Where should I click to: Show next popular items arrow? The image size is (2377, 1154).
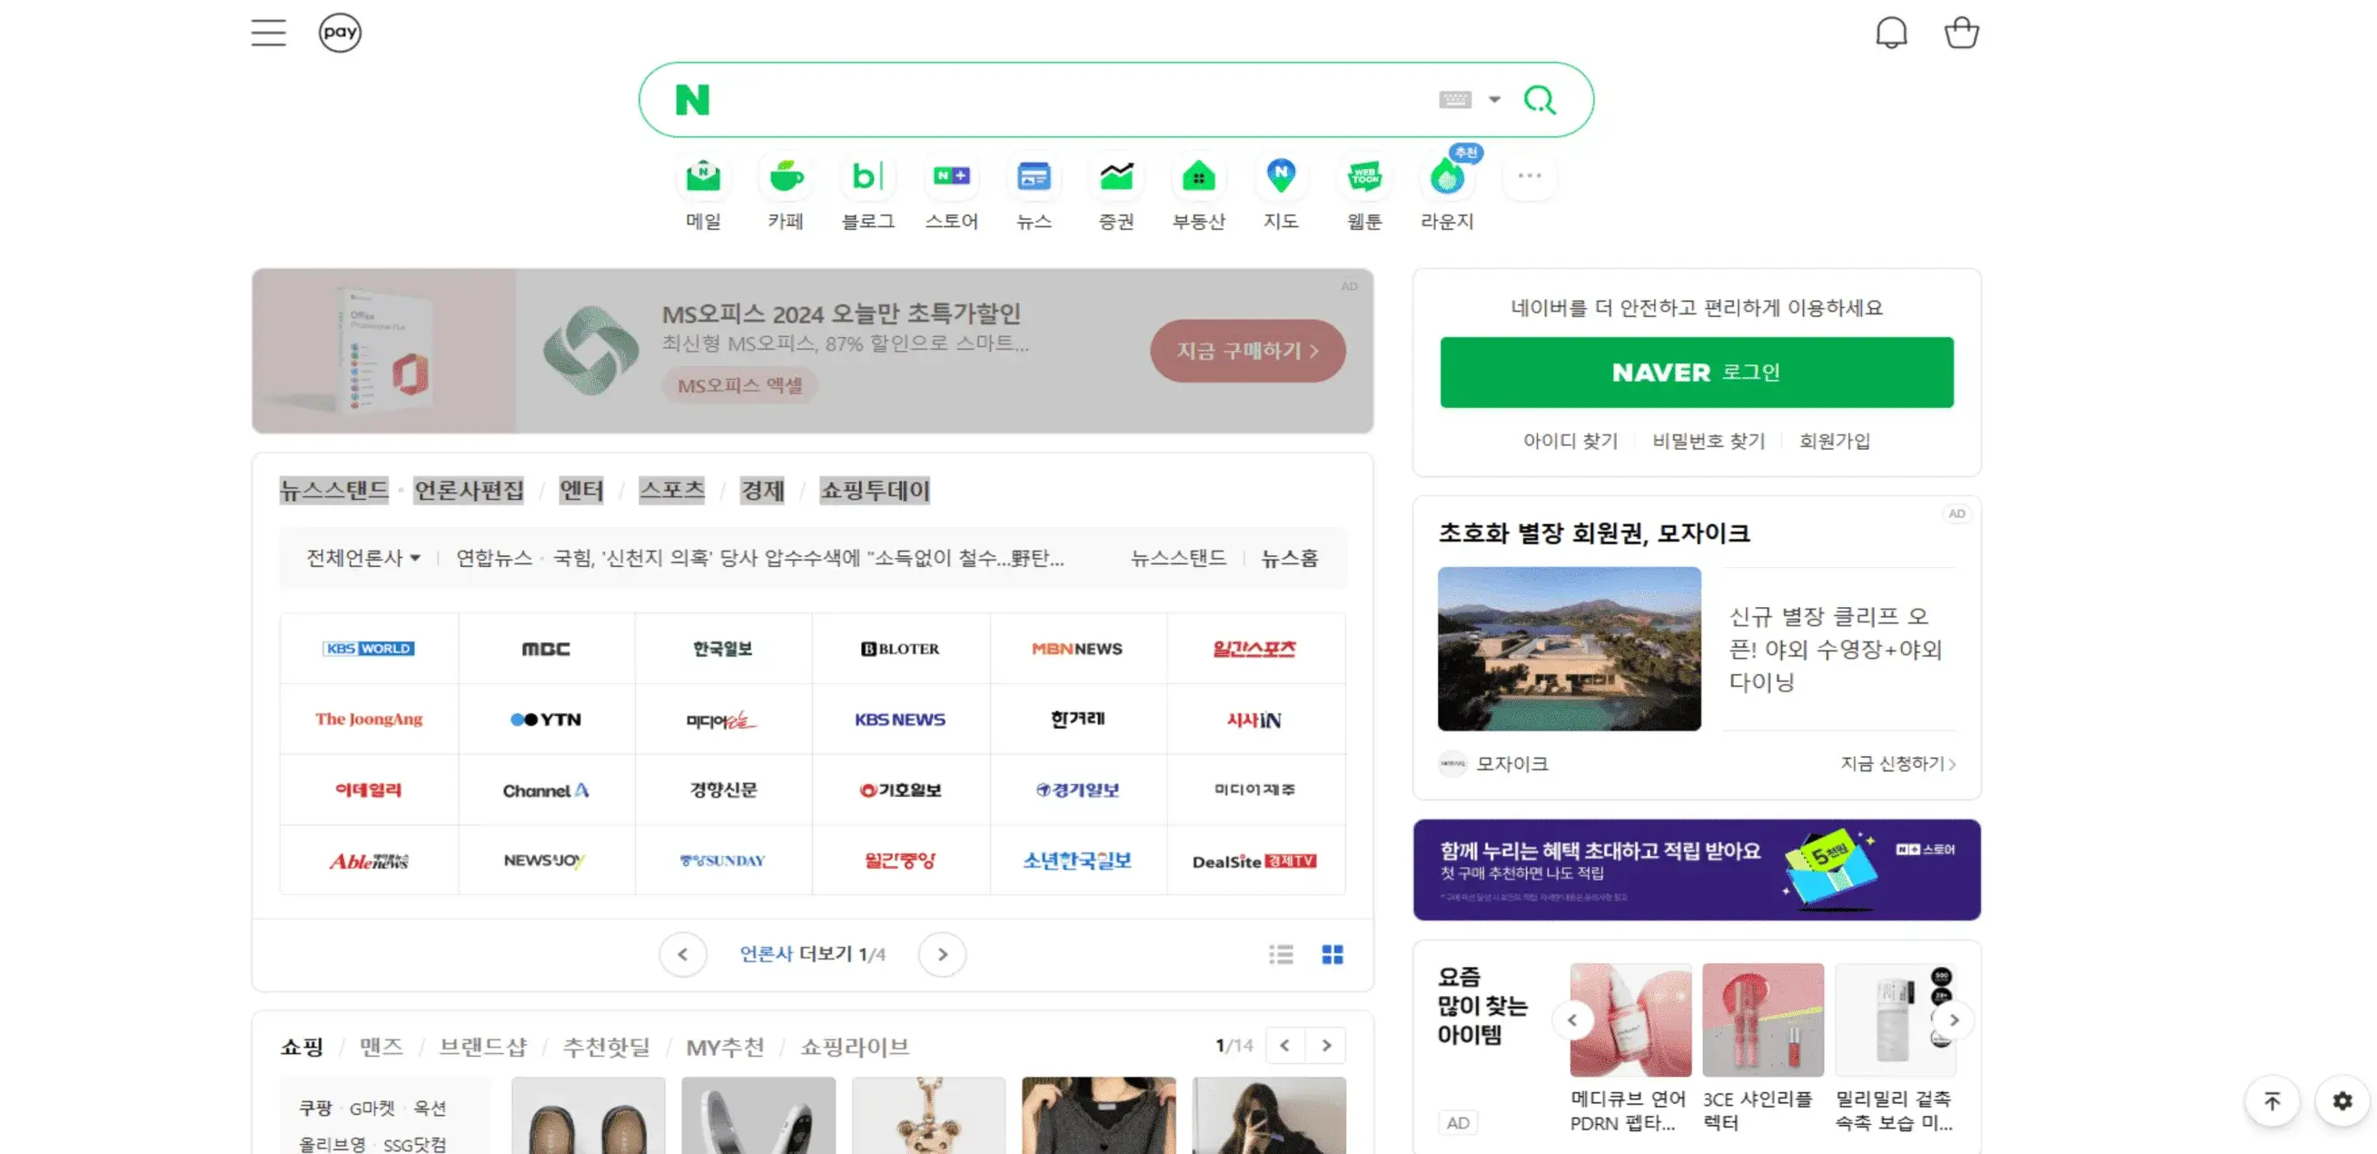pyautogui.click(x=1954, y=1020)
